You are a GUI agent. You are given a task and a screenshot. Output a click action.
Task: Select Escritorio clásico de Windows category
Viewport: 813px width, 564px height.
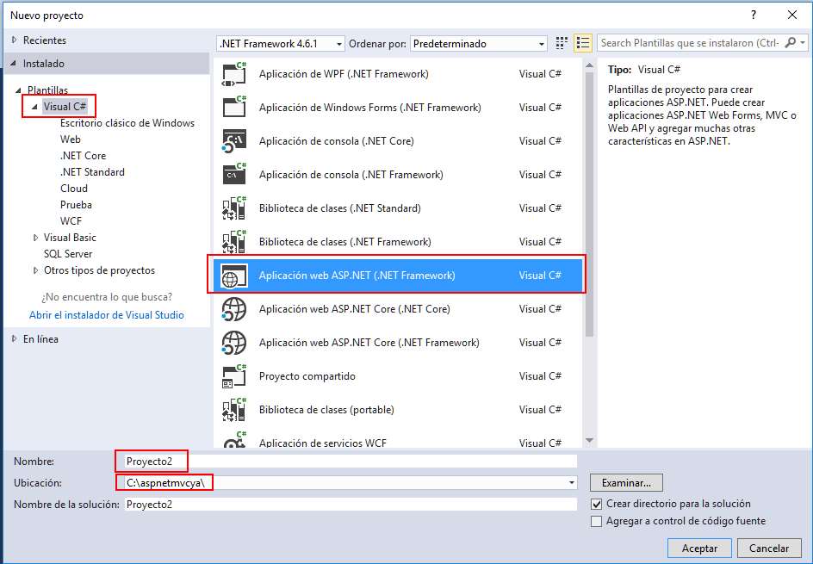(127, 123)
